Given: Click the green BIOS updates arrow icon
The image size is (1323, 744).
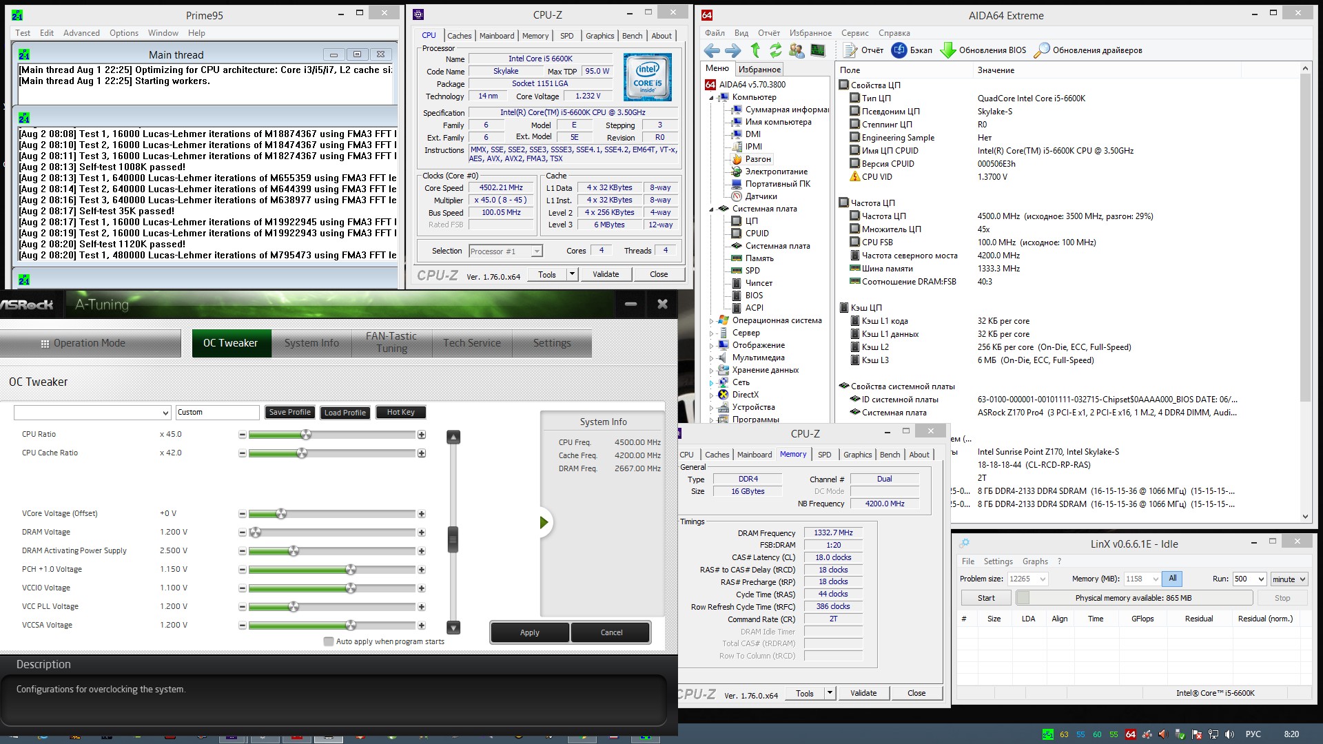Looking at the screenshot, I should (x=948, y=50).
